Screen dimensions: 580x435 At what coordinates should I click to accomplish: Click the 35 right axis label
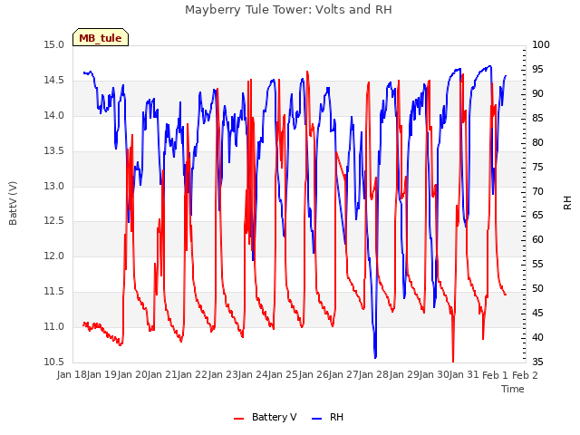click(537, 362)
